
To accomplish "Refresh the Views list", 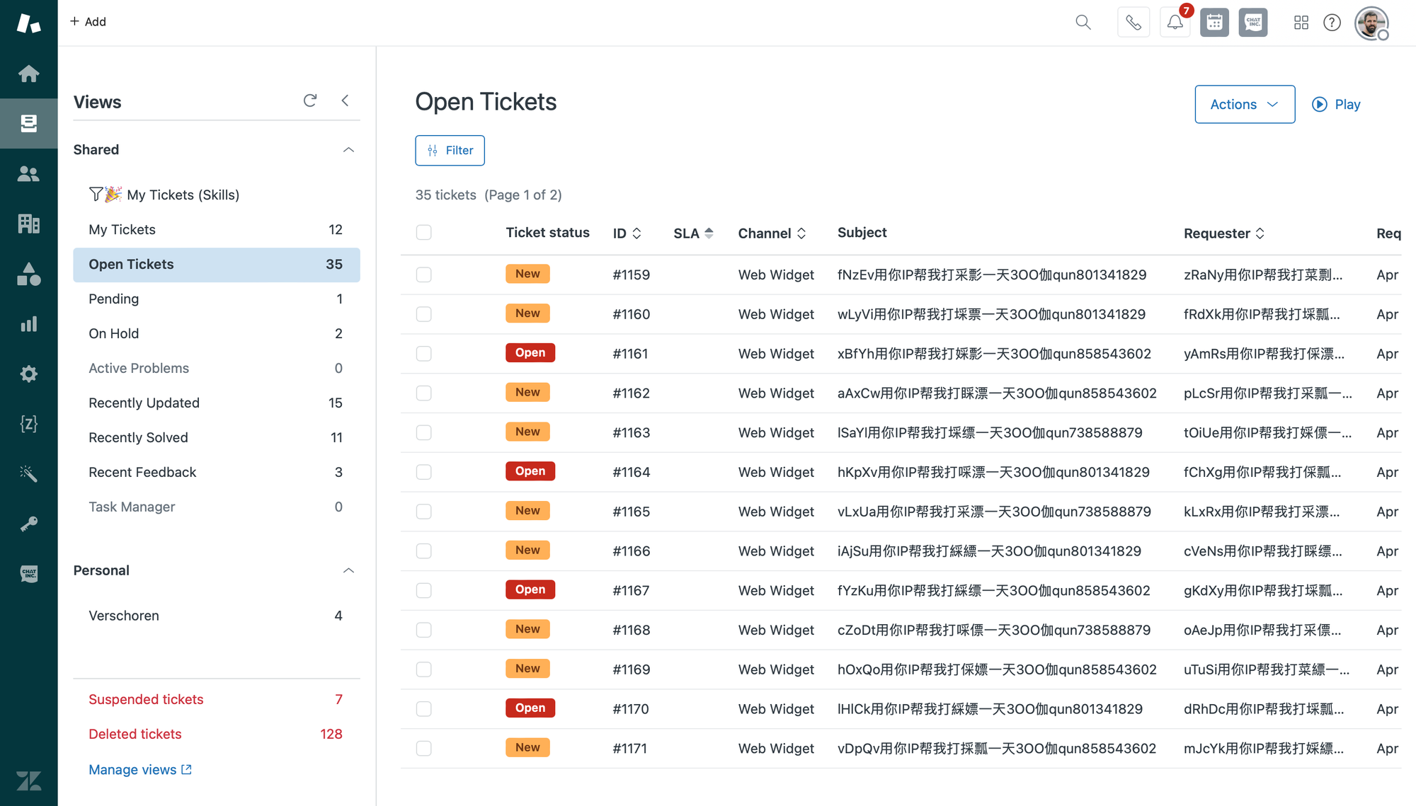I will coord(310,100).
